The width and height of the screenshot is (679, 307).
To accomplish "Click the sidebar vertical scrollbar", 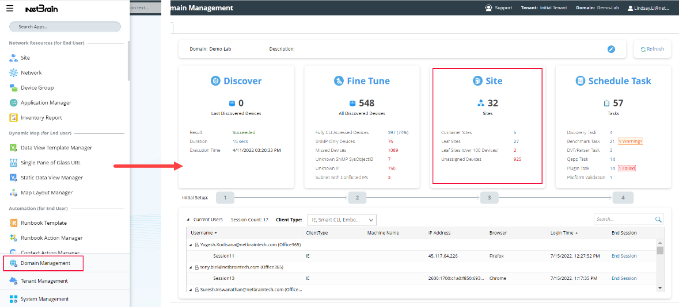I will pos(128,60).
